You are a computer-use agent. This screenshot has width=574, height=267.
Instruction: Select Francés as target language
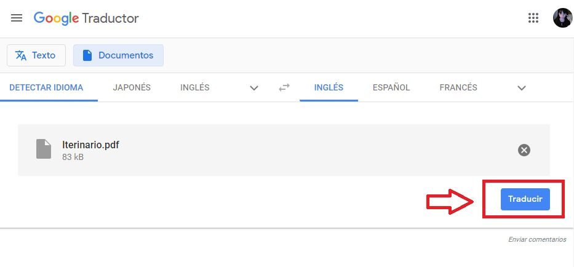tap(458, 87)
